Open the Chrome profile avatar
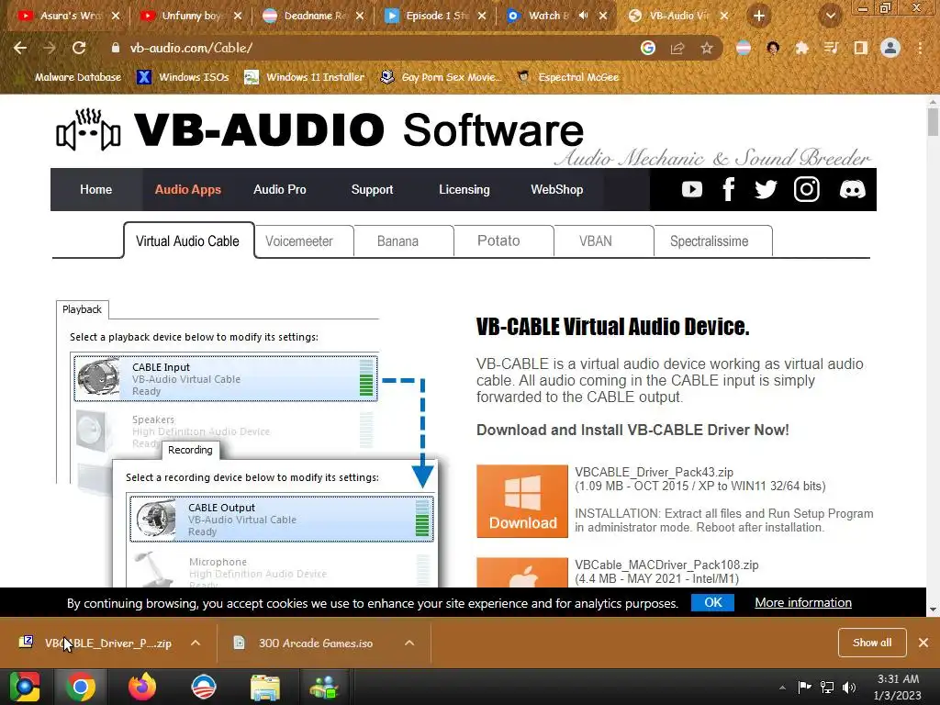Screen dimensions: 940x705 [890, 48]
